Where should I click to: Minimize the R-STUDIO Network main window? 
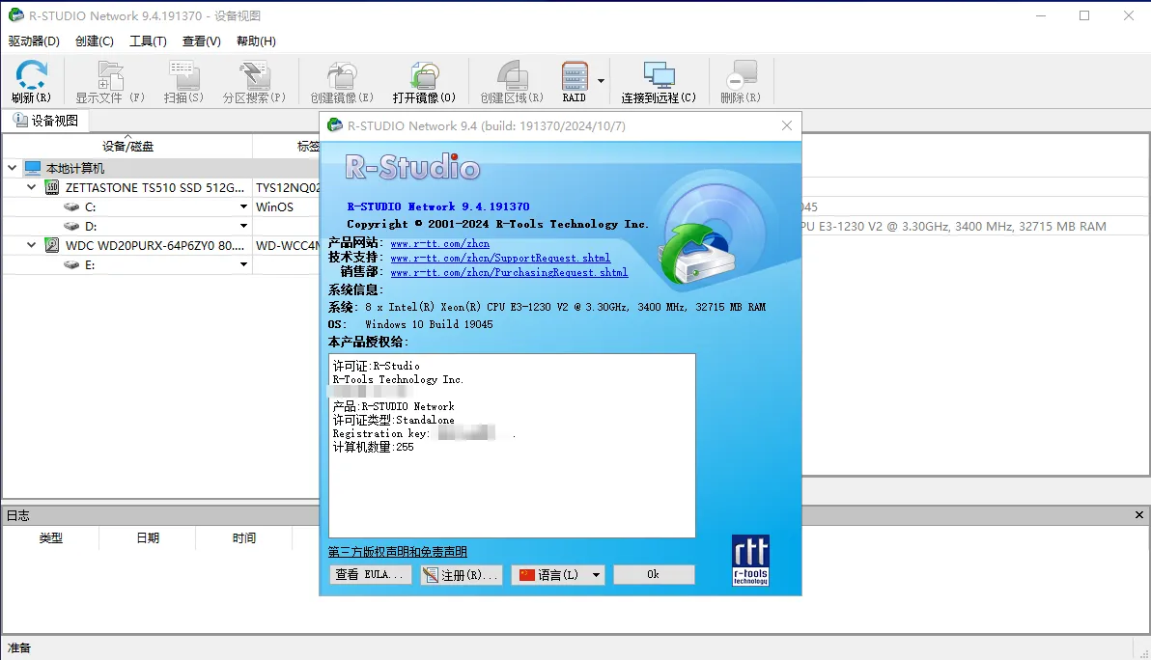click(1040, 15)
